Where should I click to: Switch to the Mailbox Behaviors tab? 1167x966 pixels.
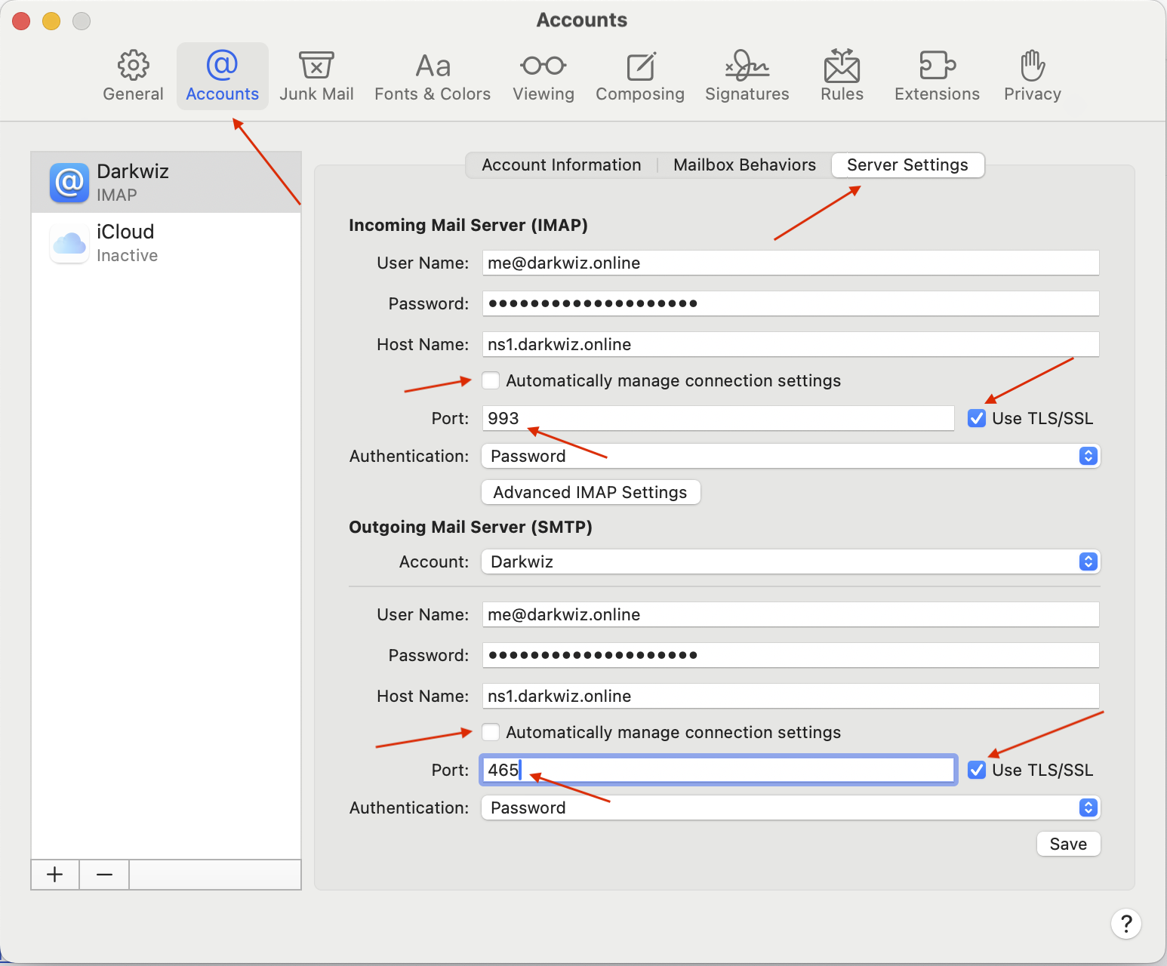(x=744, y=165)
